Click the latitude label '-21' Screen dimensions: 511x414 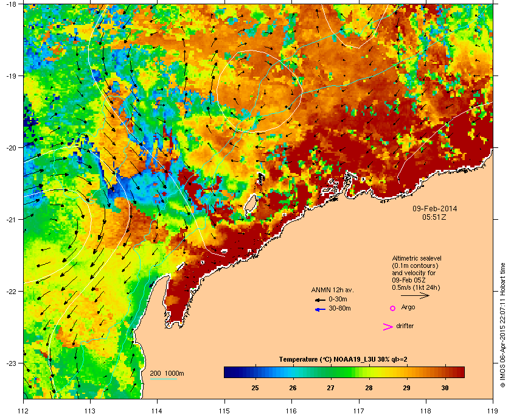click(x=11, y=220)
